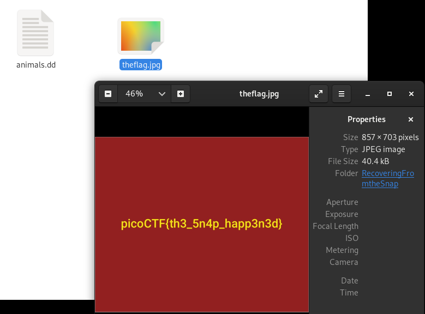Click the Metering label in Properties
This screenshot has height=314, width=425.
click(x=342, y=250)
